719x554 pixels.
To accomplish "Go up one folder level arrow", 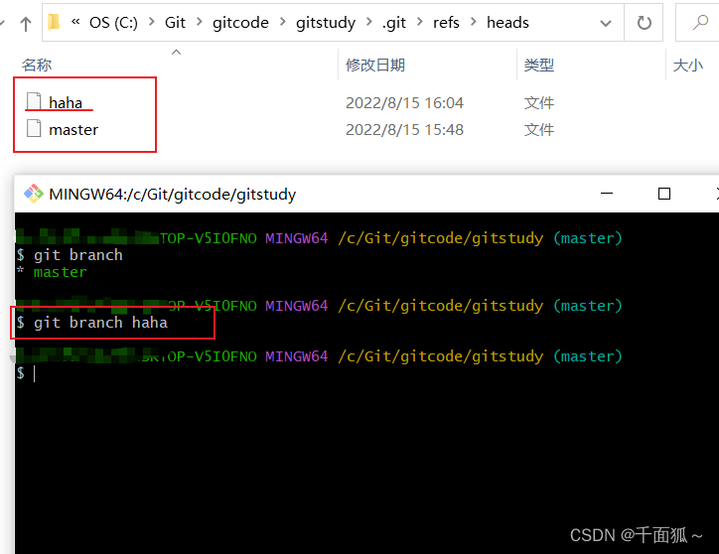I will coord(26,23).
